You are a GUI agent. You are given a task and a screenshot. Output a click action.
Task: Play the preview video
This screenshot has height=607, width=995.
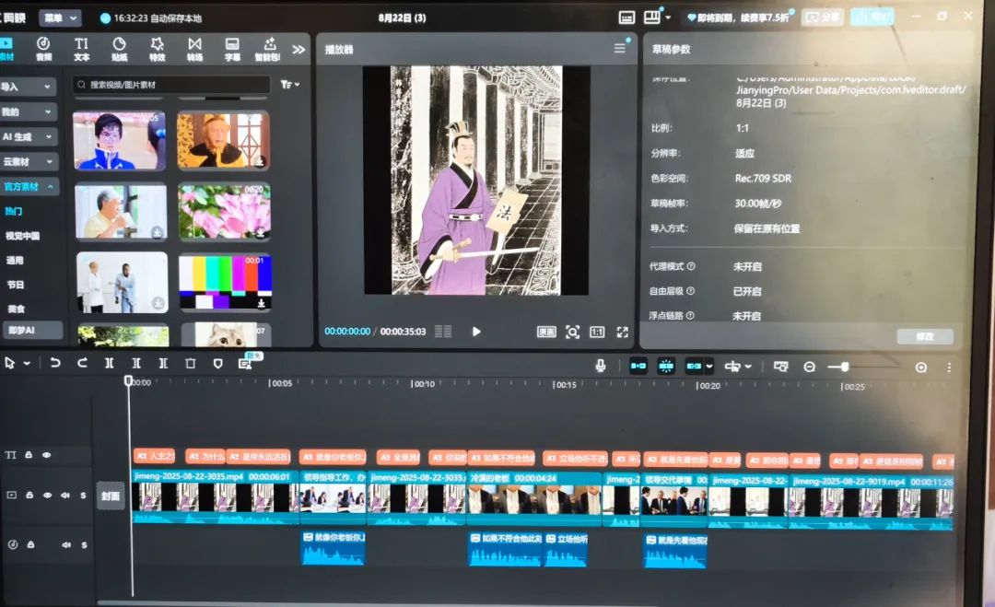(476, 331)
